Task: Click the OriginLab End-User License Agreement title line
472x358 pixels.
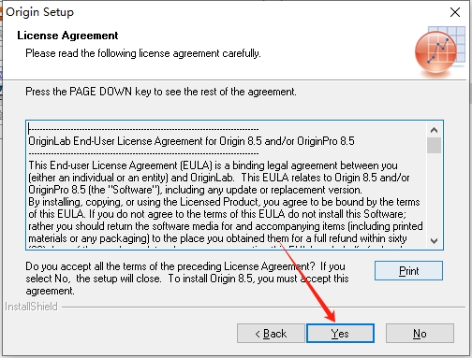Action: pyautogui.click(x=191, y=141)
